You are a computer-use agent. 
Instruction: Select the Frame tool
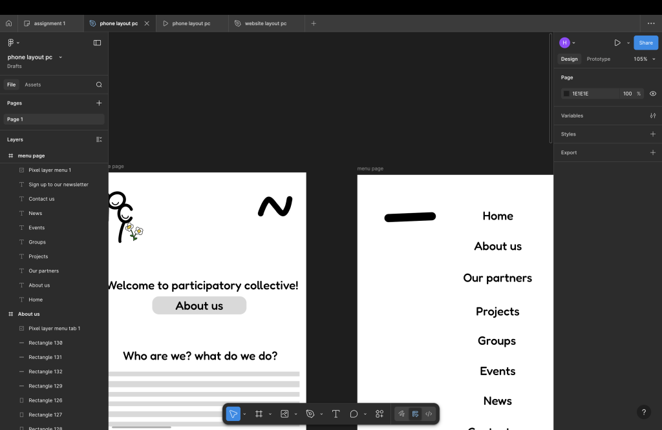coord(259,414)
